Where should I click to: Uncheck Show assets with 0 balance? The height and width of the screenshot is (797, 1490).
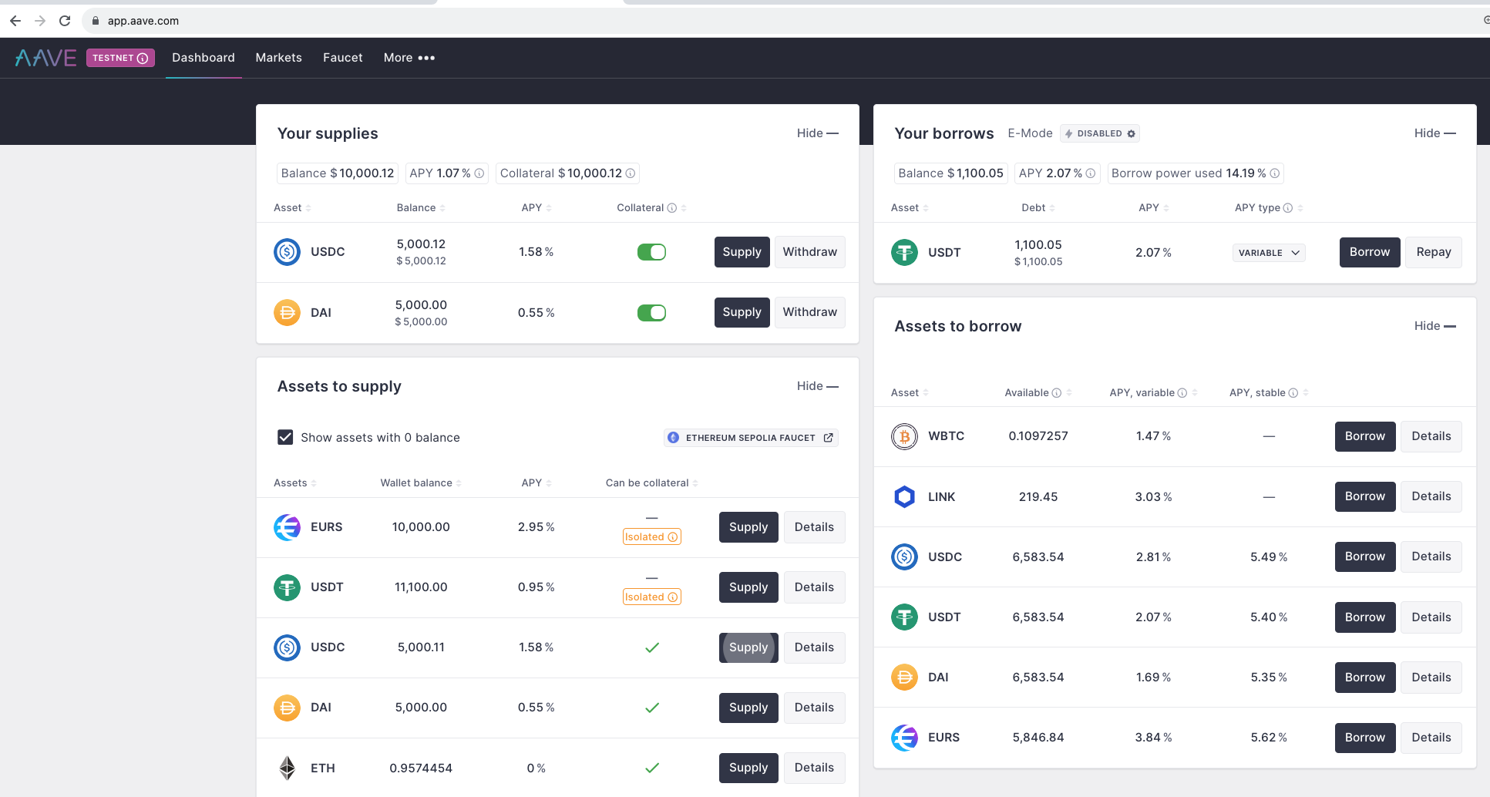tap(285, 438)
